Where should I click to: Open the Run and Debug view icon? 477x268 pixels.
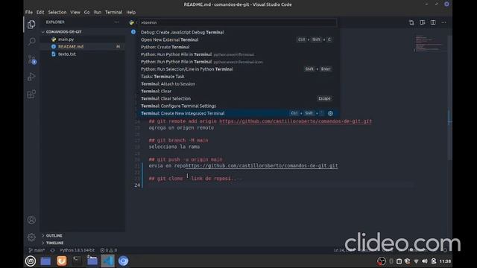pyautogui.click(x=31, y=77)
